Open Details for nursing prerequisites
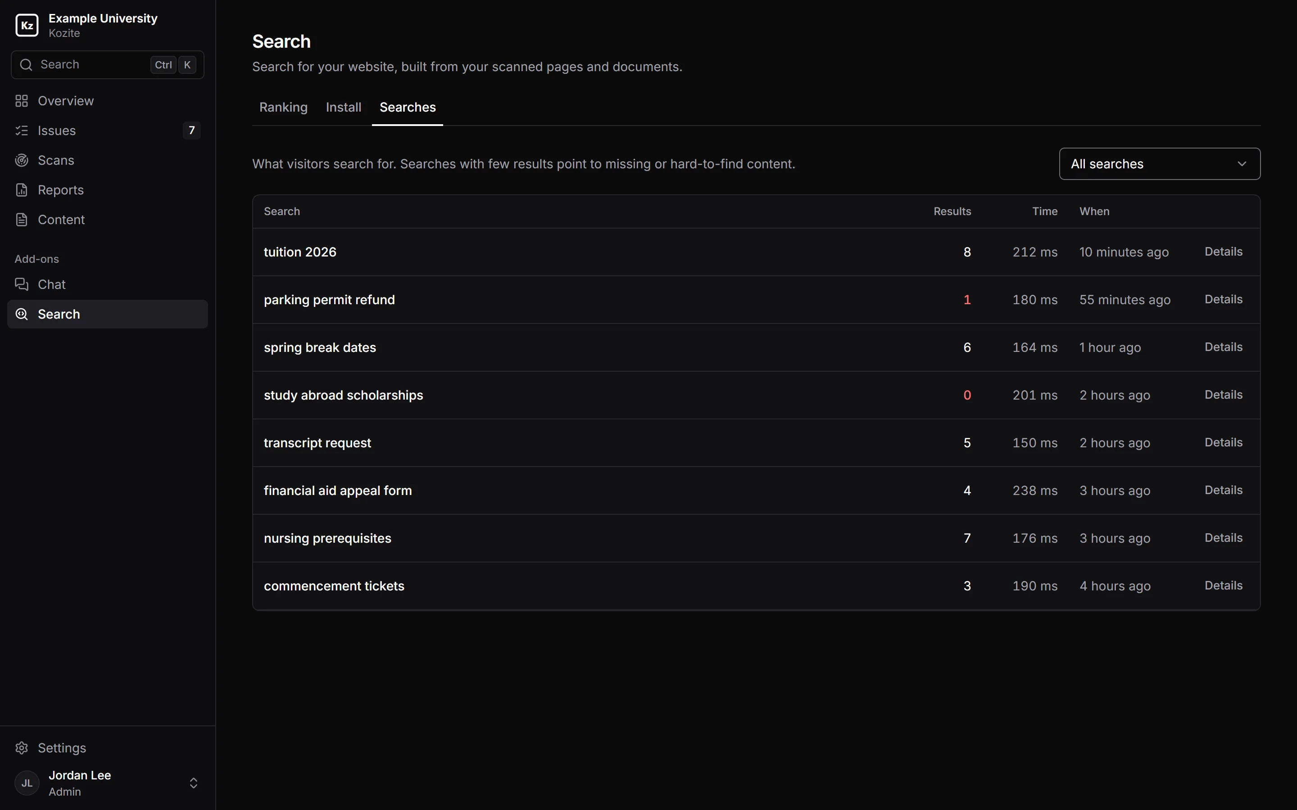 1223,538
